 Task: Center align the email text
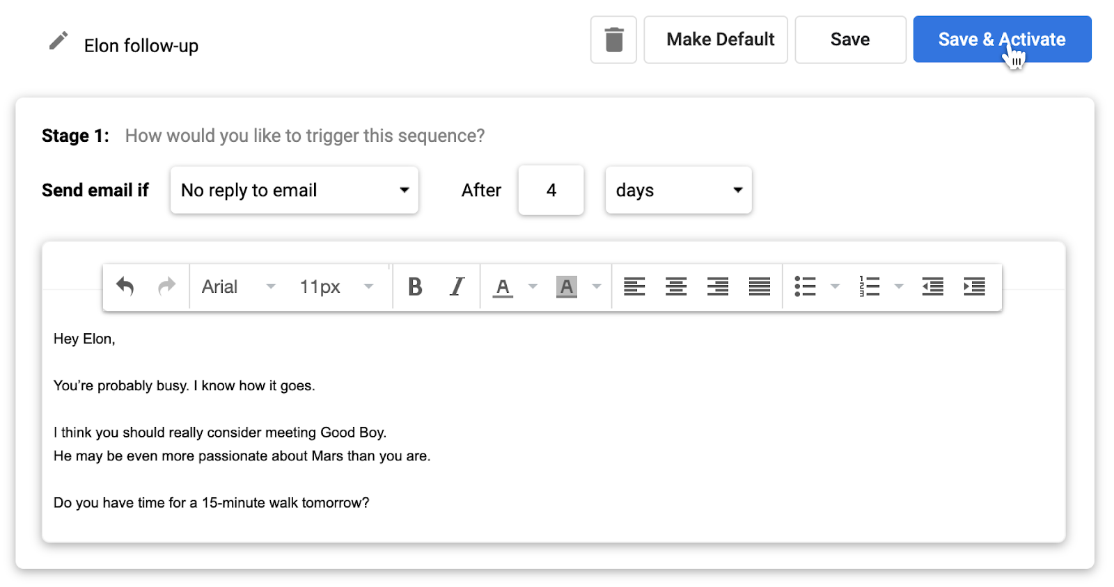click(675, 287)
